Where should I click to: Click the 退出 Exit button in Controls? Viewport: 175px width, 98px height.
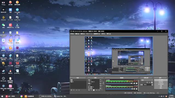tap(161, 88)
